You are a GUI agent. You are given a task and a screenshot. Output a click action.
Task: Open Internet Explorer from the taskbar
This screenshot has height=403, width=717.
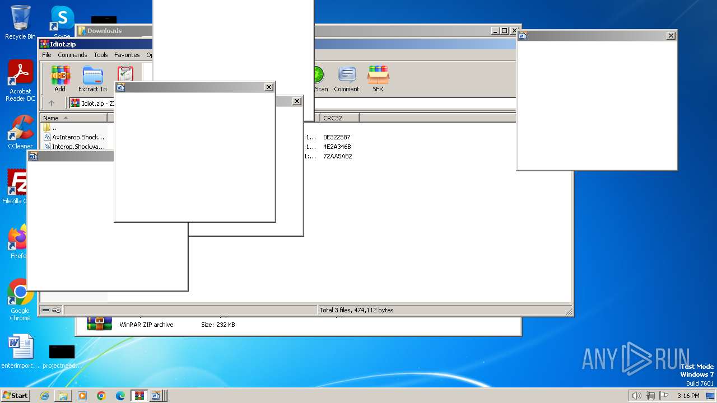pyautogui.click(x=44, y=396)
